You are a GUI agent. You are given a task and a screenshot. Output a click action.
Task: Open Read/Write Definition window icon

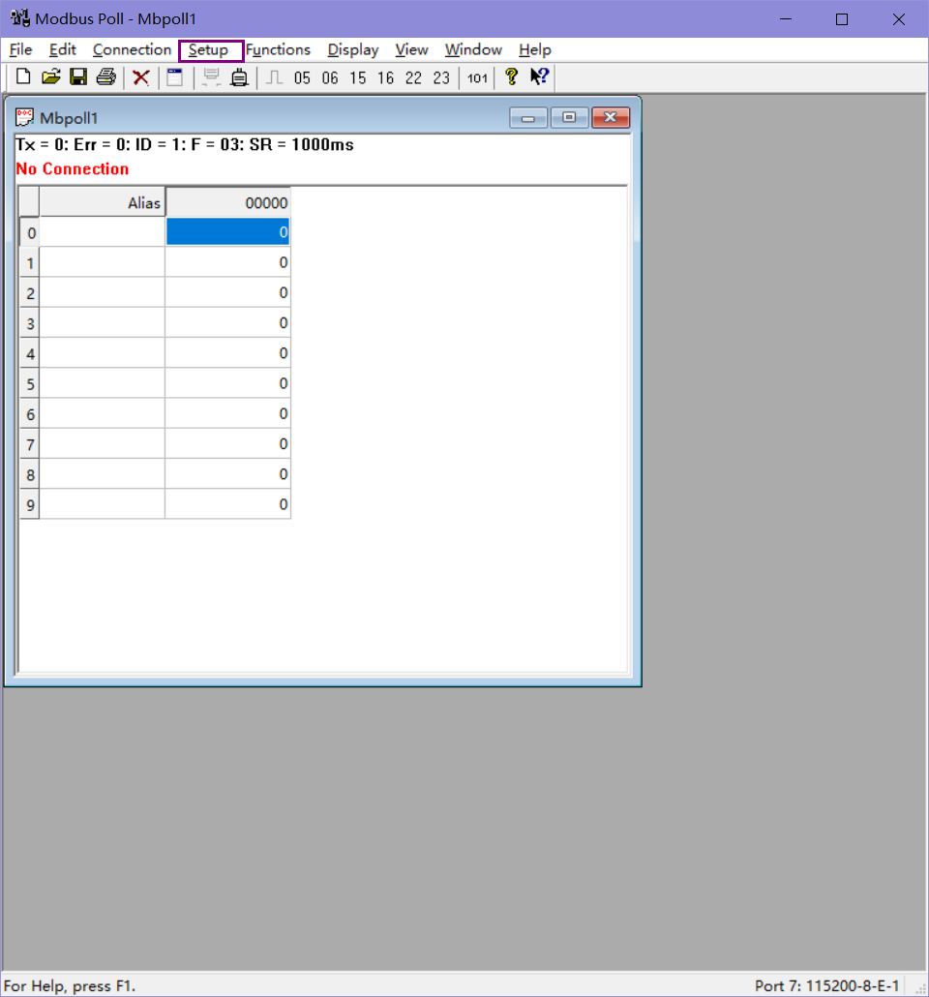175,77
